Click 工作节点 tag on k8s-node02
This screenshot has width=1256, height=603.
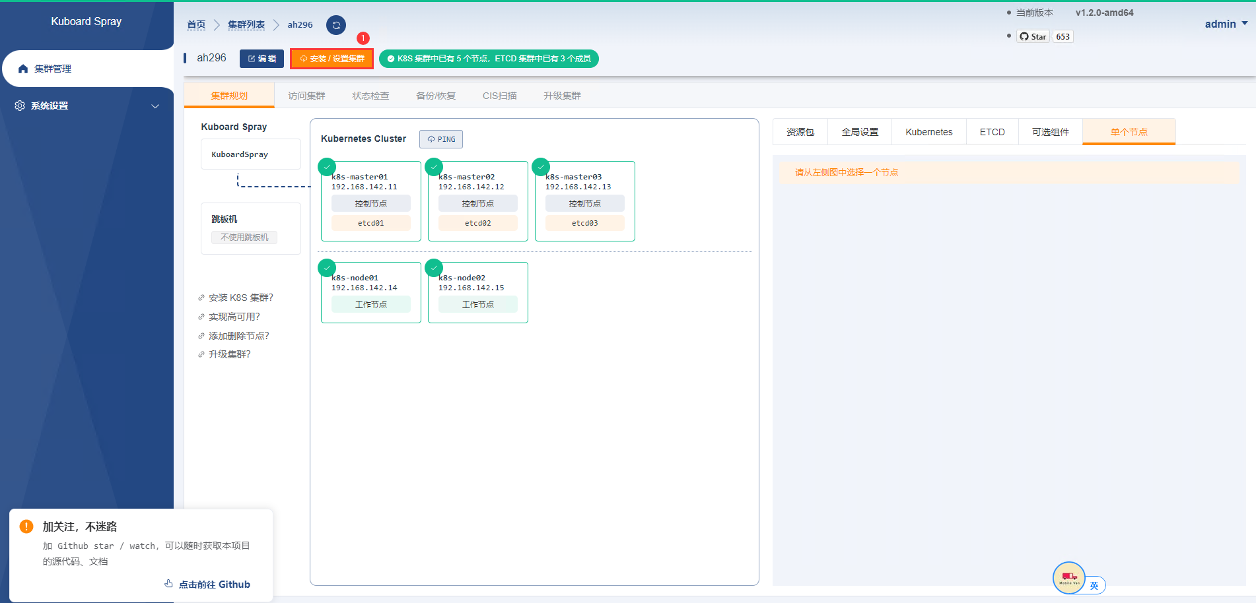tap(478, 305)
